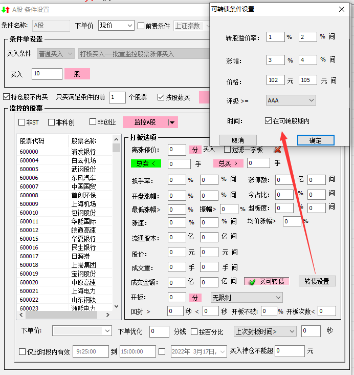Close the 可转债条件设置 dialog

(342, 9)
